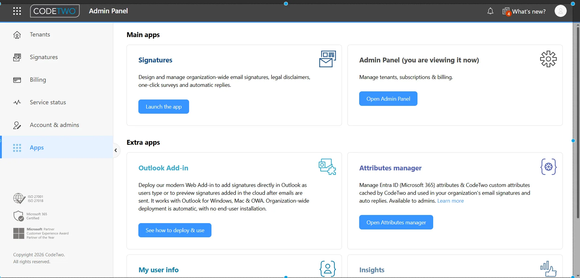Image resolution: width=580 pixels, height=278 pixels.
Task: Click the CodeTwo logo
Action: click(x=55, y=11)
